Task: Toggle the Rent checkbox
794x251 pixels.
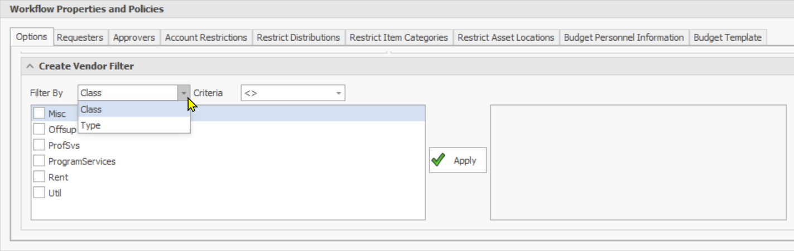Action: (39, 177)
